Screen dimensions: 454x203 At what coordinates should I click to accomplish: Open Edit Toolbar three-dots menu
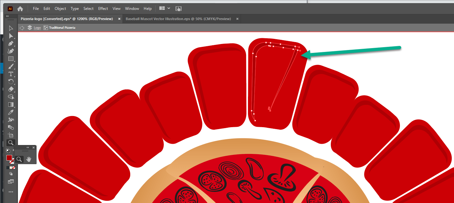tap(11, 192)
